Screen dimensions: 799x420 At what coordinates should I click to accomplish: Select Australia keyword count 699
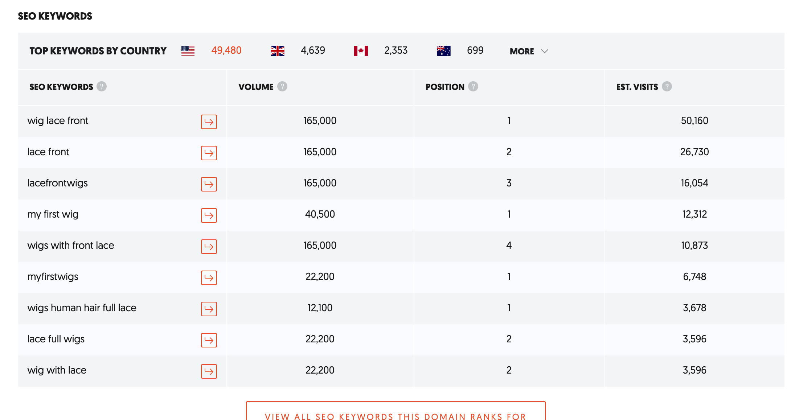click(475, 50)
